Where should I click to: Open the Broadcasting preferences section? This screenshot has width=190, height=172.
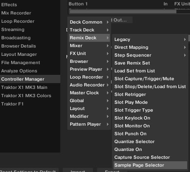tap(30, 38)
